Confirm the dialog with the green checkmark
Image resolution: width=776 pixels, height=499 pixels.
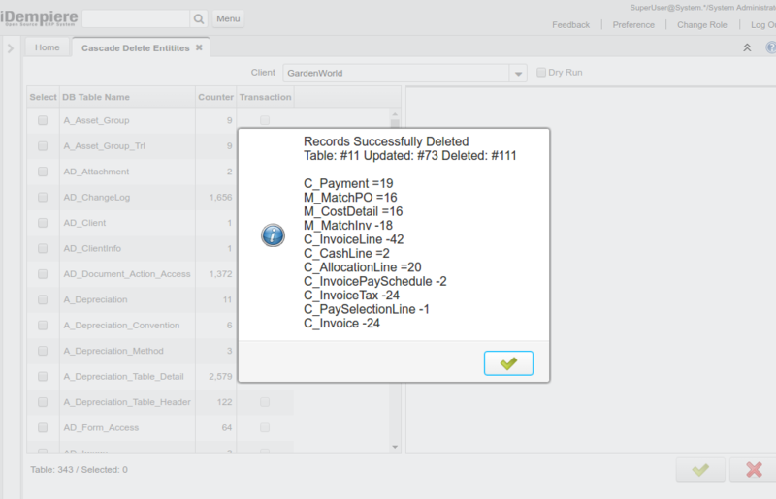click(508, 363)
